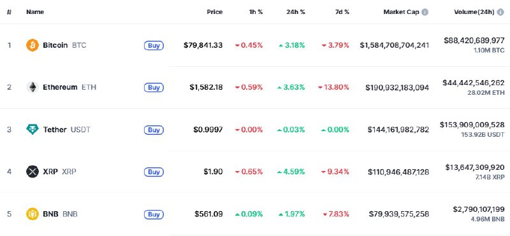
Task: Sort by the 7d % column header
Action: point(342,12)
